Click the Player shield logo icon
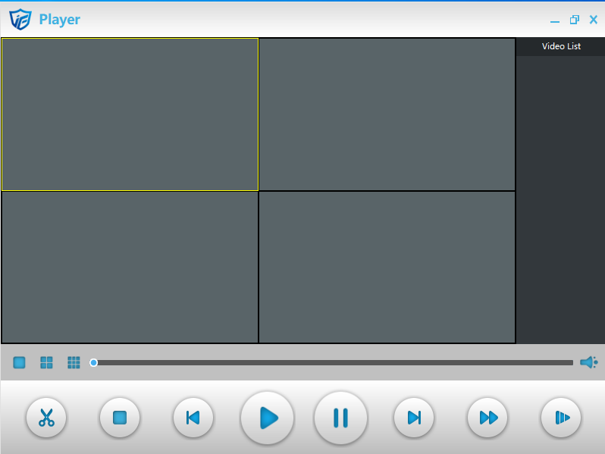The height and width of the screenshot is (454, 605). (20, 19)
